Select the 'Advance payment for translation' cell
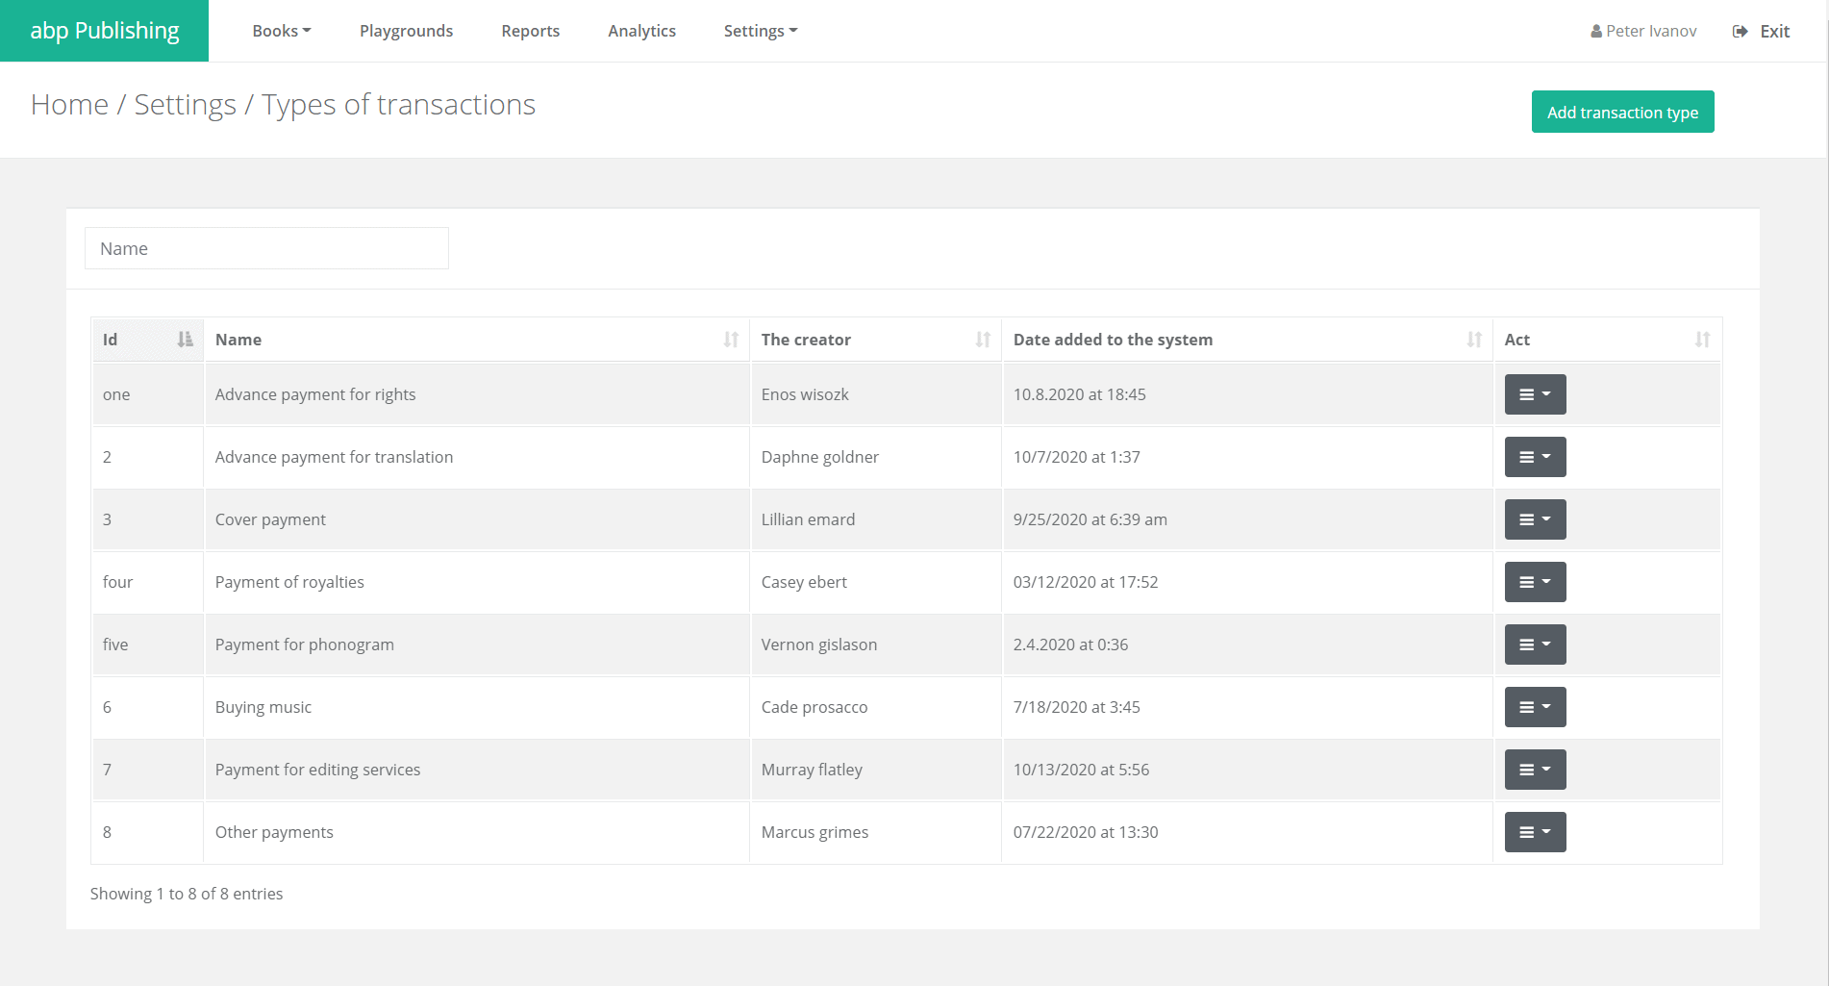This screenshot has height=986, width=1829. [x=477, y=457]
